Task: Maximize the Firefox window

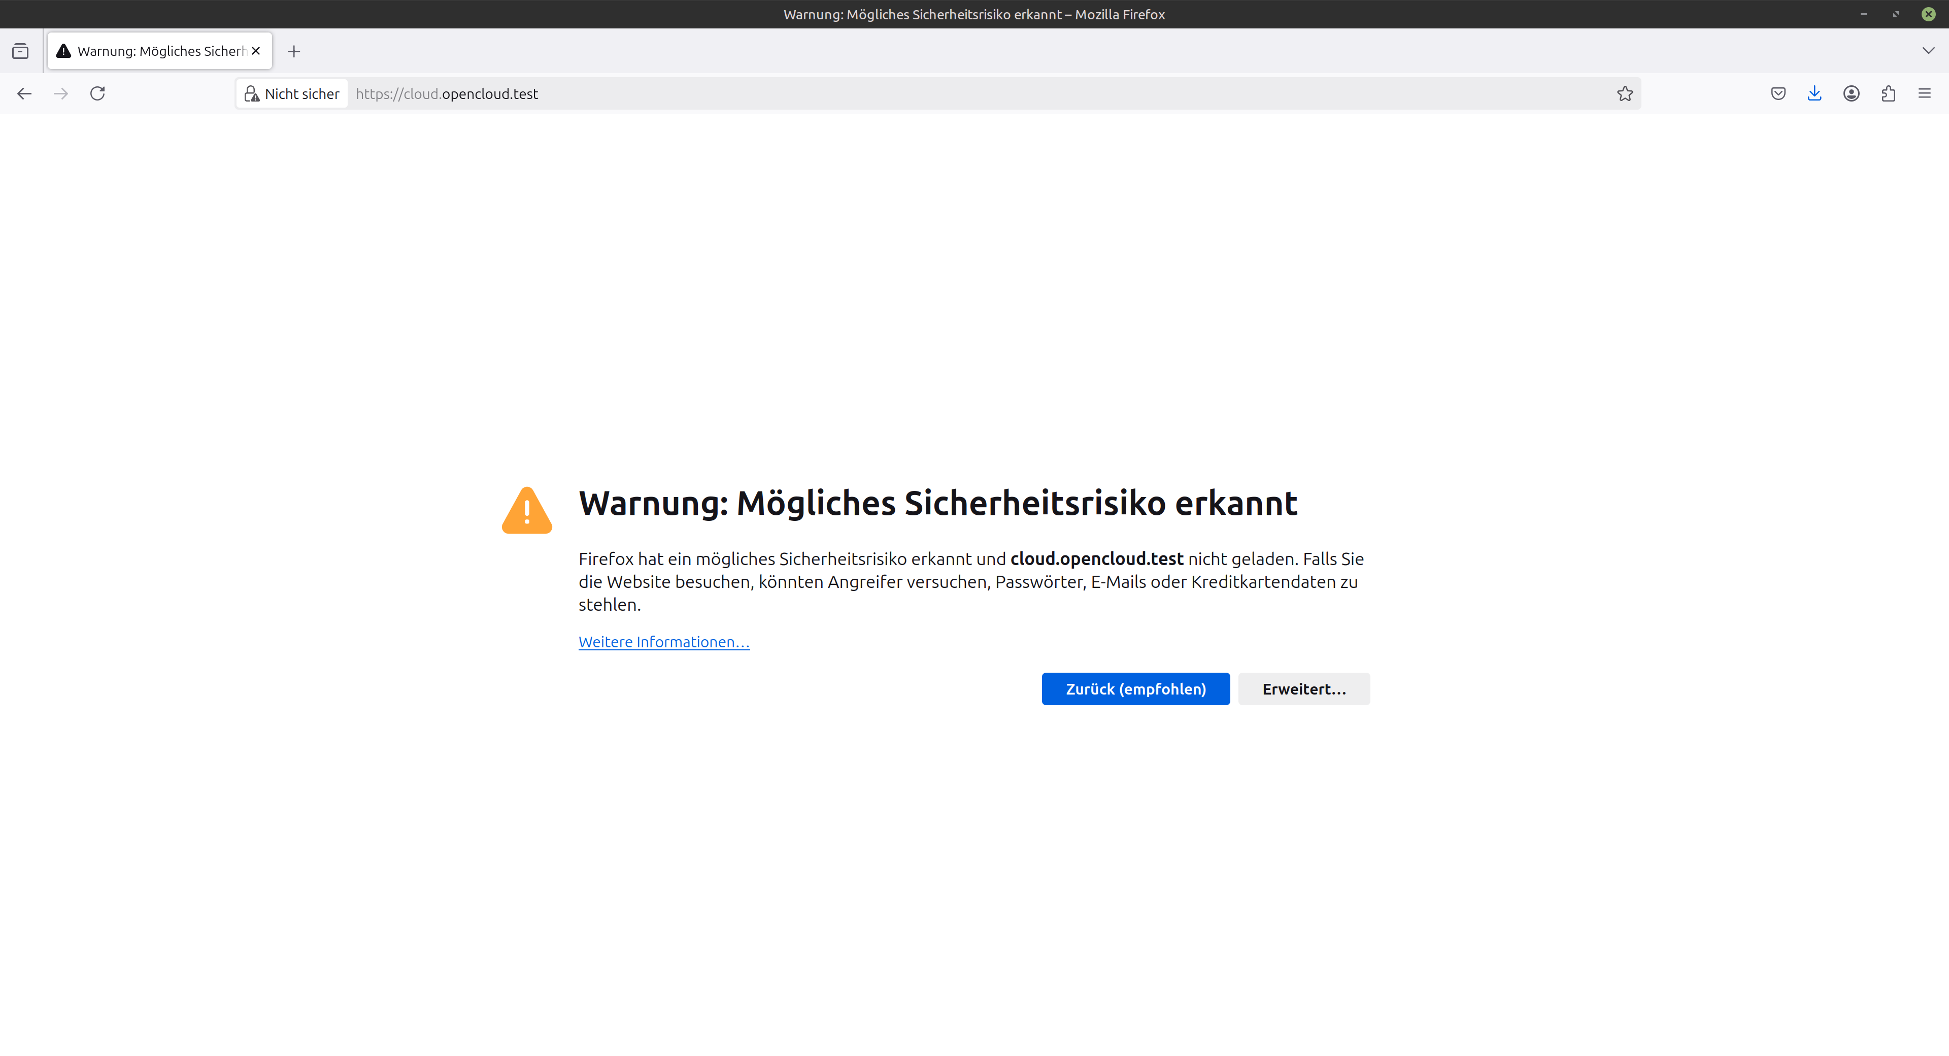Action: (1896, 14)
